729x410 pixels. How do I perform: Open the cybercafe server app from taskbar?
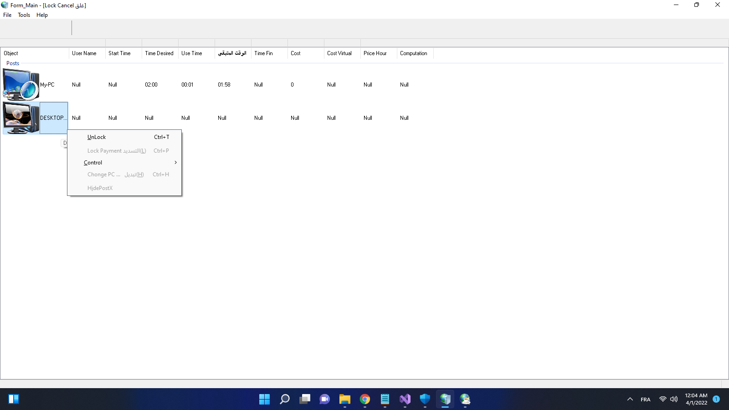click(x=445, y=400)
